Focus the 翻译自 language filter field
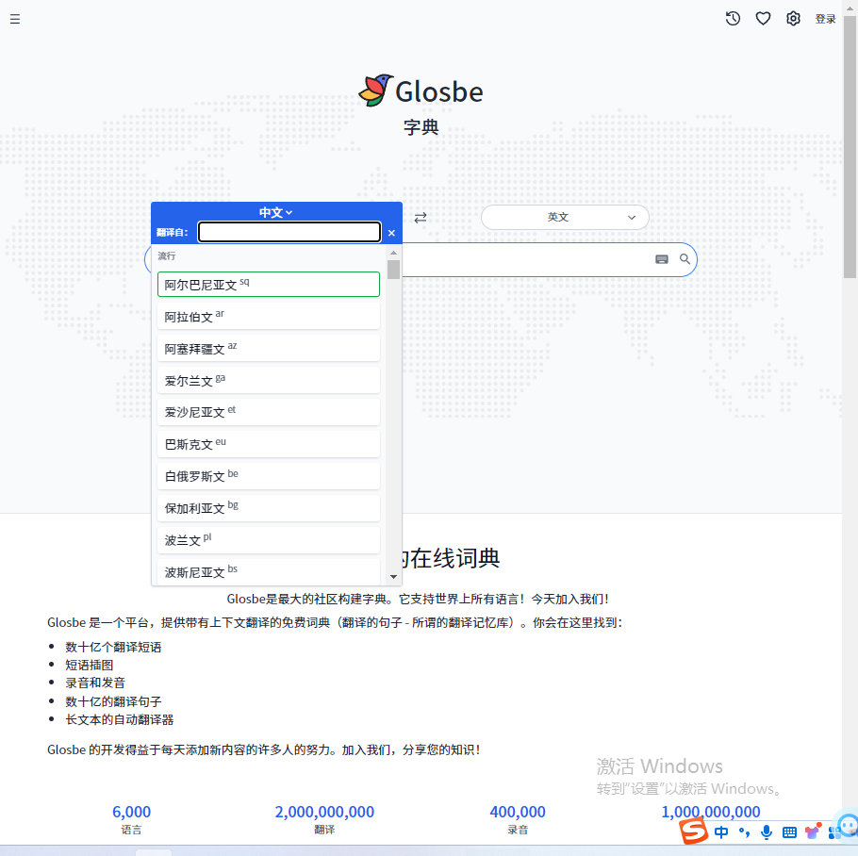Image resolution: width=858 pixels, height=856 pixels. (x=289, y=232)
